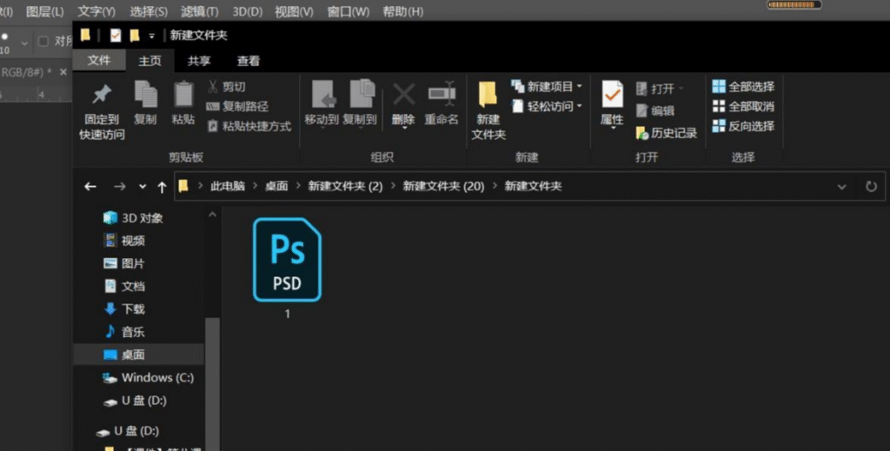Click the navigation pane scroll-up arrow
890x451 pixels.
[212, 215]
